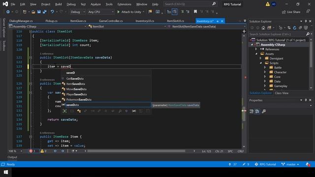Switch to the Class View tab
Screen dimensions: 315x177
(x=282, y=93)
